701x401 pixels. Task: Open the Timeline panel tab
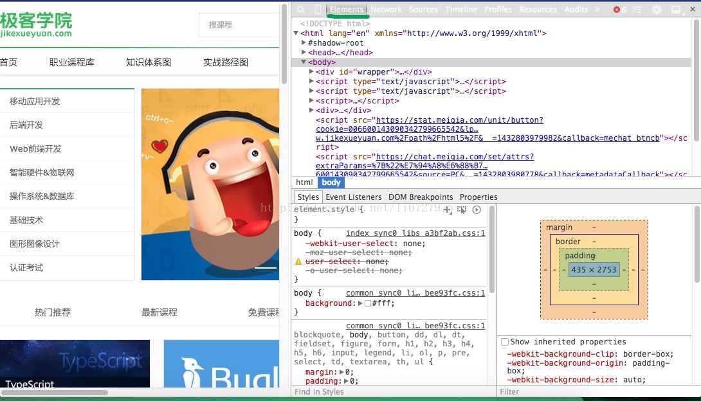click(461, 10)
